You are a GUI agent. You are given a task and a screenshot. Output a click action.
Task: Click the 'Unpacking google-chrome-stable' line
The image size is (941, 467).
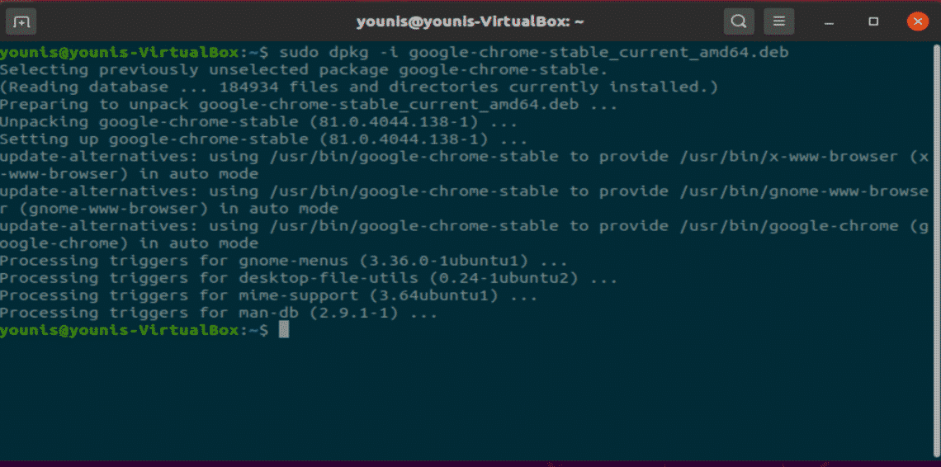[x=258, y=122]
